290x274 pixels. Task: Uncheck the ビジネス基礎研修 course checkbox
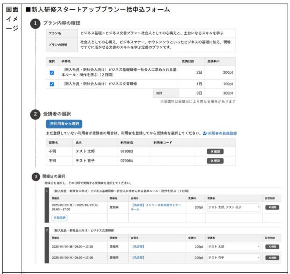tap(52, 72)
